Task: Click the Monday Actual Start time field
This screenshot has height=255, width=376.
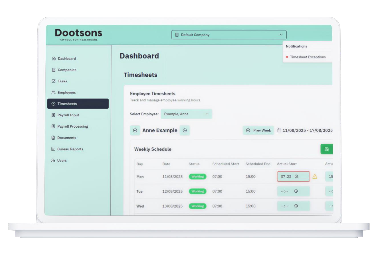Action: 286,177
